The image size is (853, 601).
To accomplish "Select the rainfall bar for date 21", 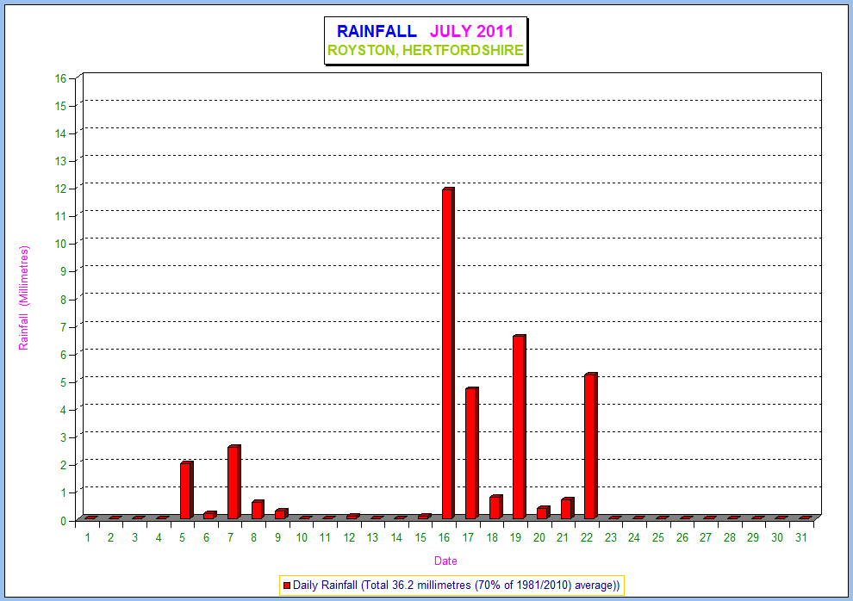I will coord(568,508).
